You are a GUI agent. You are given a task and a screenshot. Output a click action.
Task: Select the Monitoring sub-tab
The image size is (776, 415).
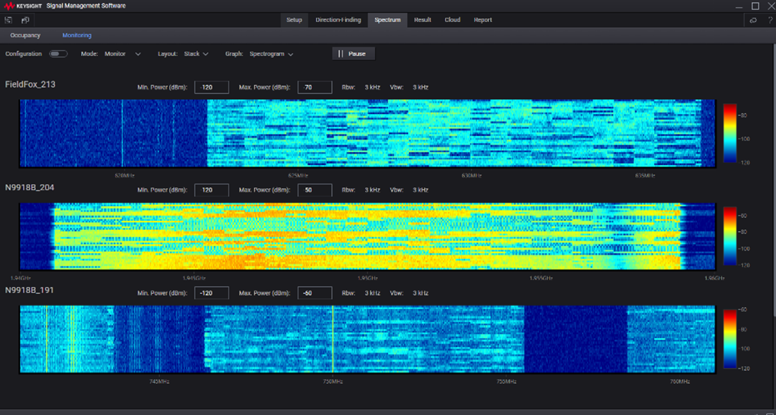pos(76,35)
